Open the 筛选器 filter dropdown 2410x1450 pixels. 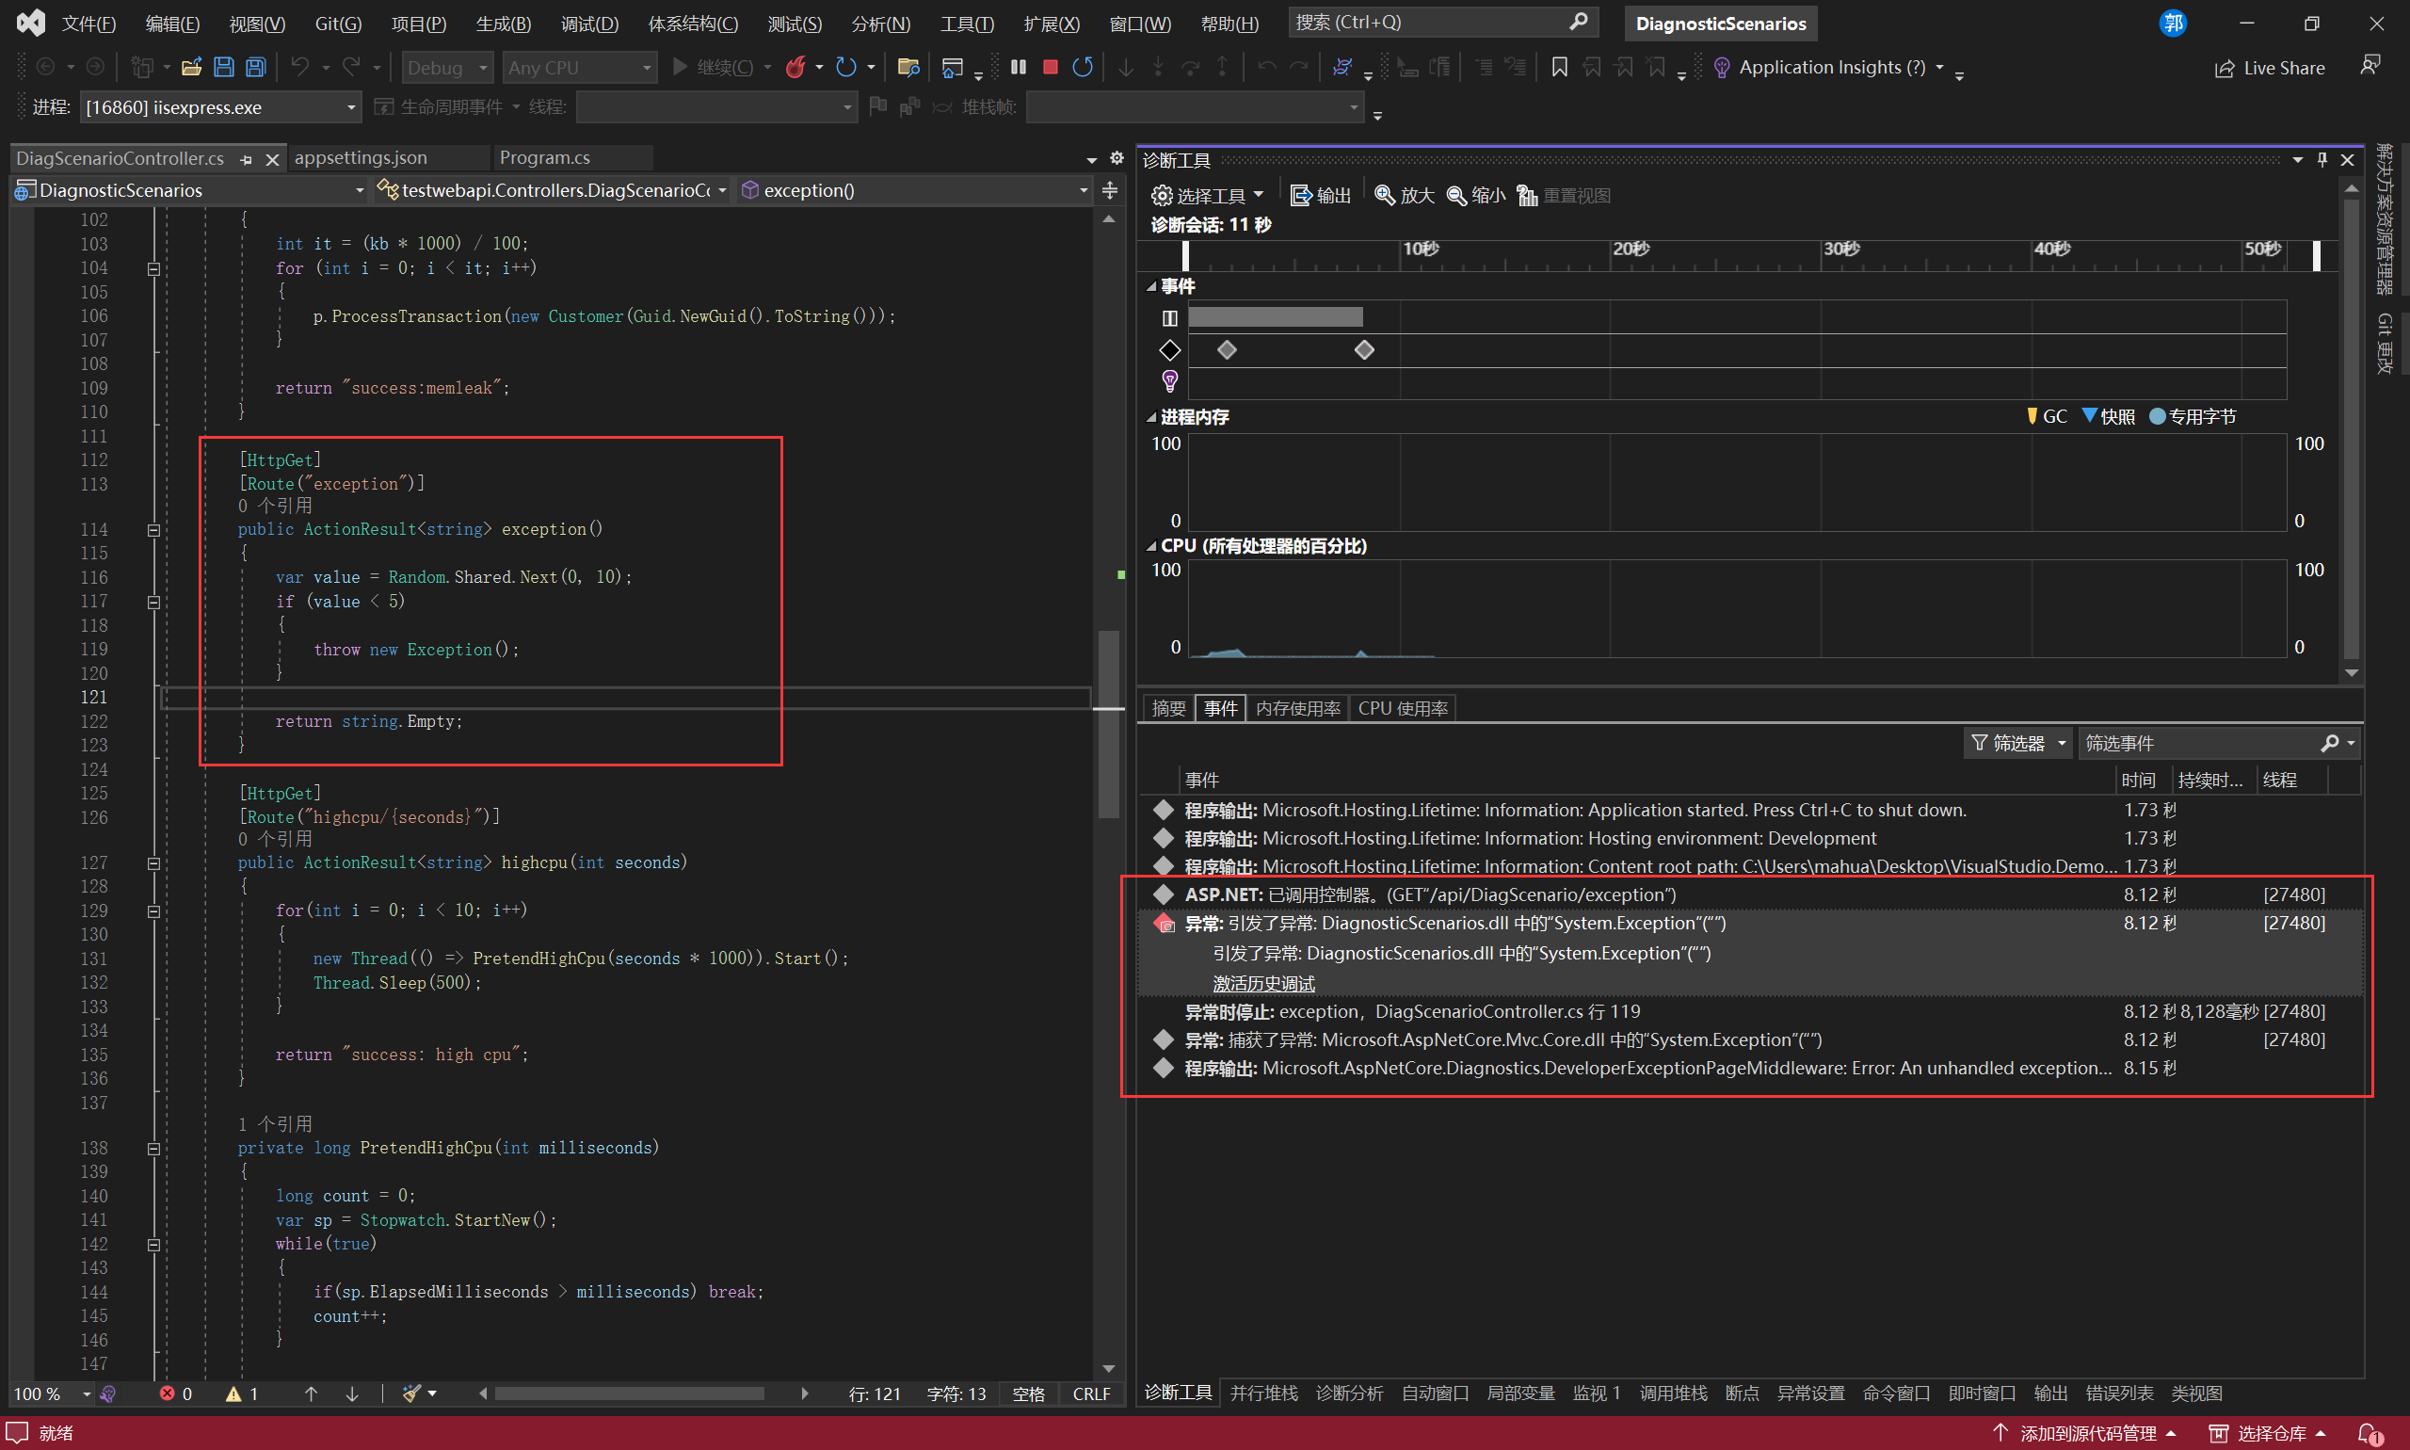(x=2017, y=744)
